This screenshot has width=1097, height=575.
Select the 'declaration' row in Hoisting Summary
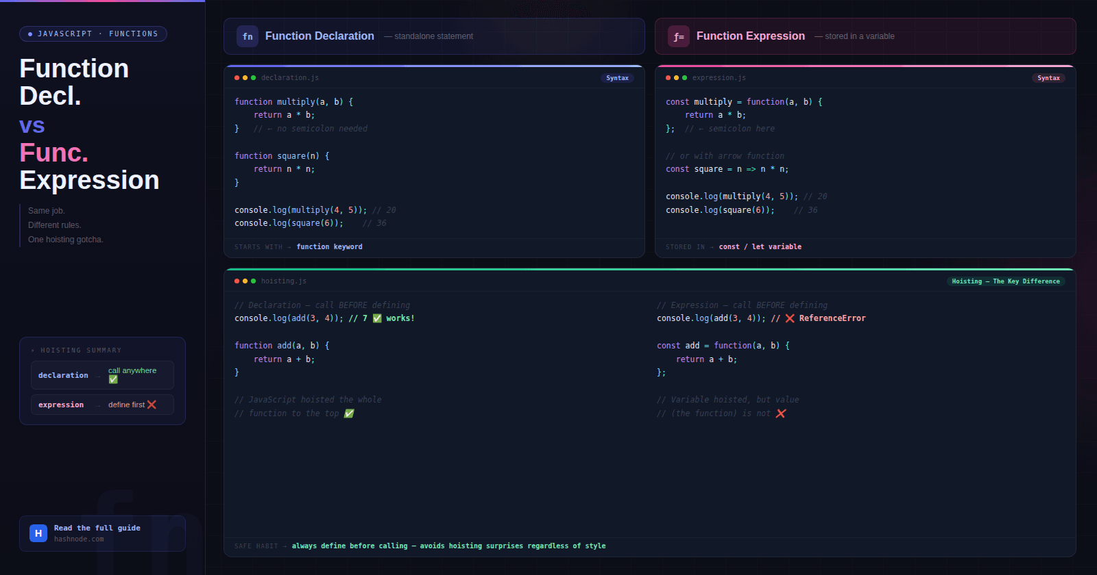(x=102, y=375)
